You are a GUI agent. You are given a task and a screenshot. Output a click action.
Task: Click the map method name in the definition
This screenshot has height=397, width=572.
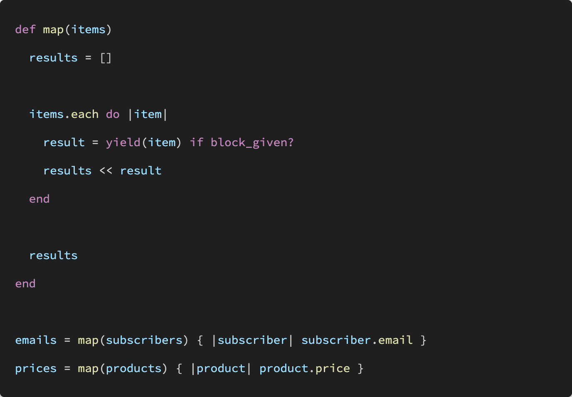coord(53,30)
